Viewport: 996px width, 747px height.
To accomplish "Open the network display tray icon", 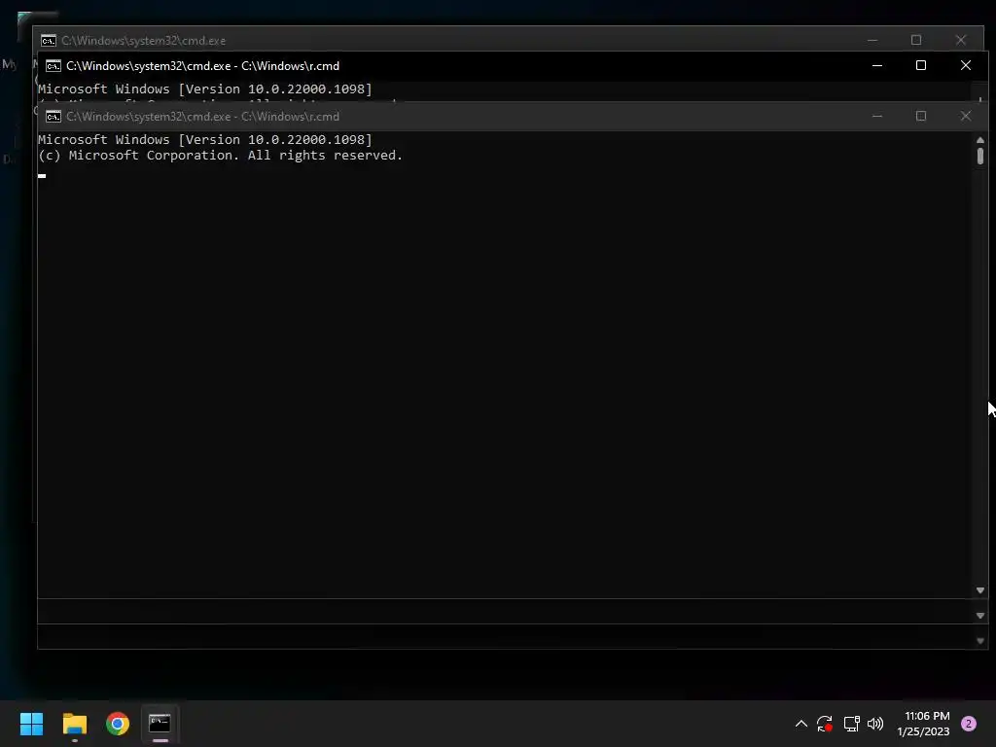I will click(851, 724).
